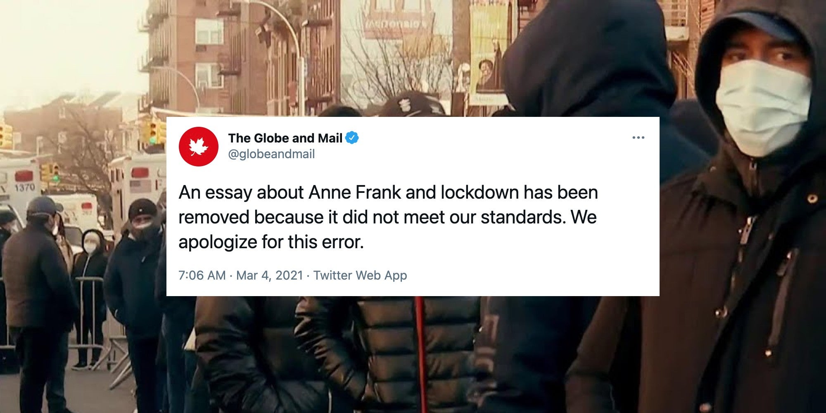Image resolution: width=826 pixels, height=413 pixels.
Task: Click the blue verified checkmark badge
Action: pyautogui.click(x=352, y=138)
